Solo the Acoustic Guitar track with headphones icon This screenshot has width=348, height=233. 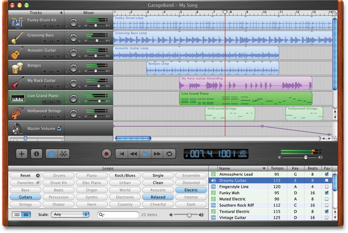click(x=51, y=56)
